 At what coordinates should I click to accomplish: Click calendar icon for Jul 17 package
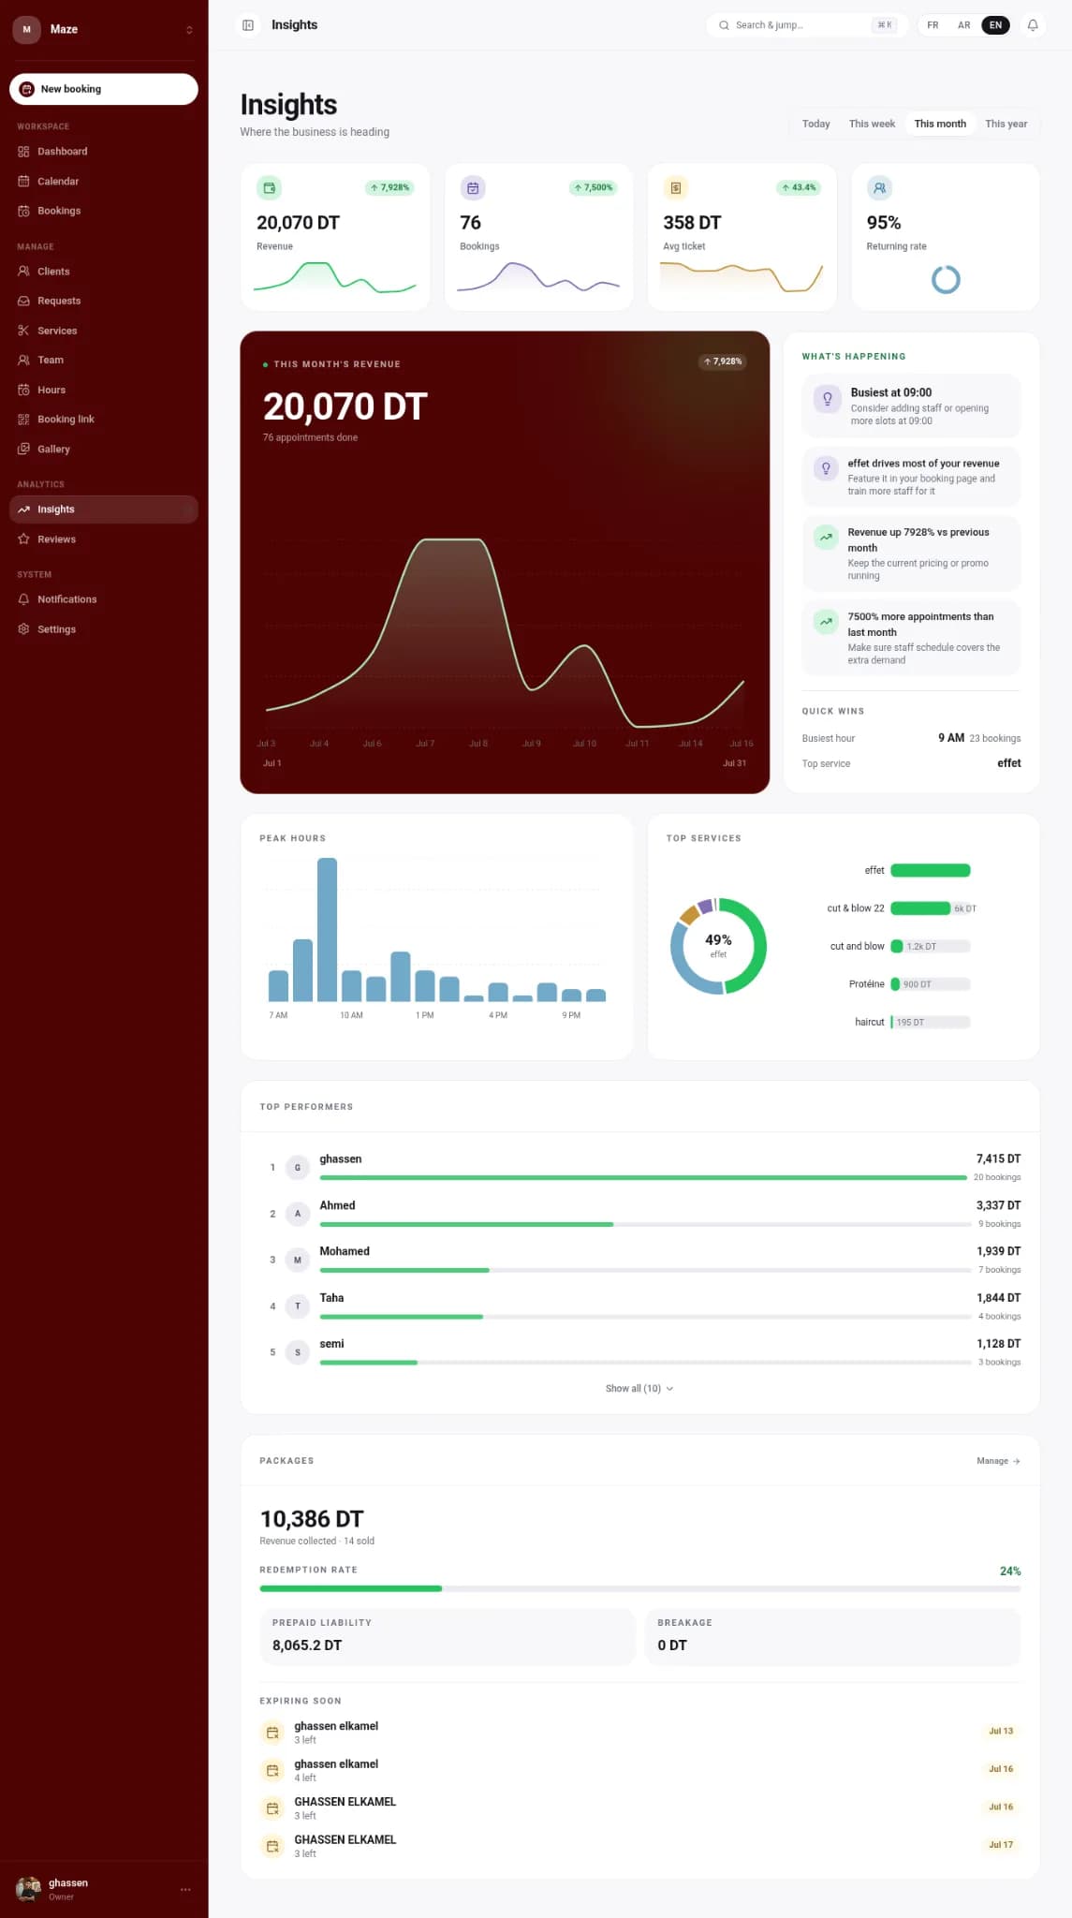click(272, 1846)
